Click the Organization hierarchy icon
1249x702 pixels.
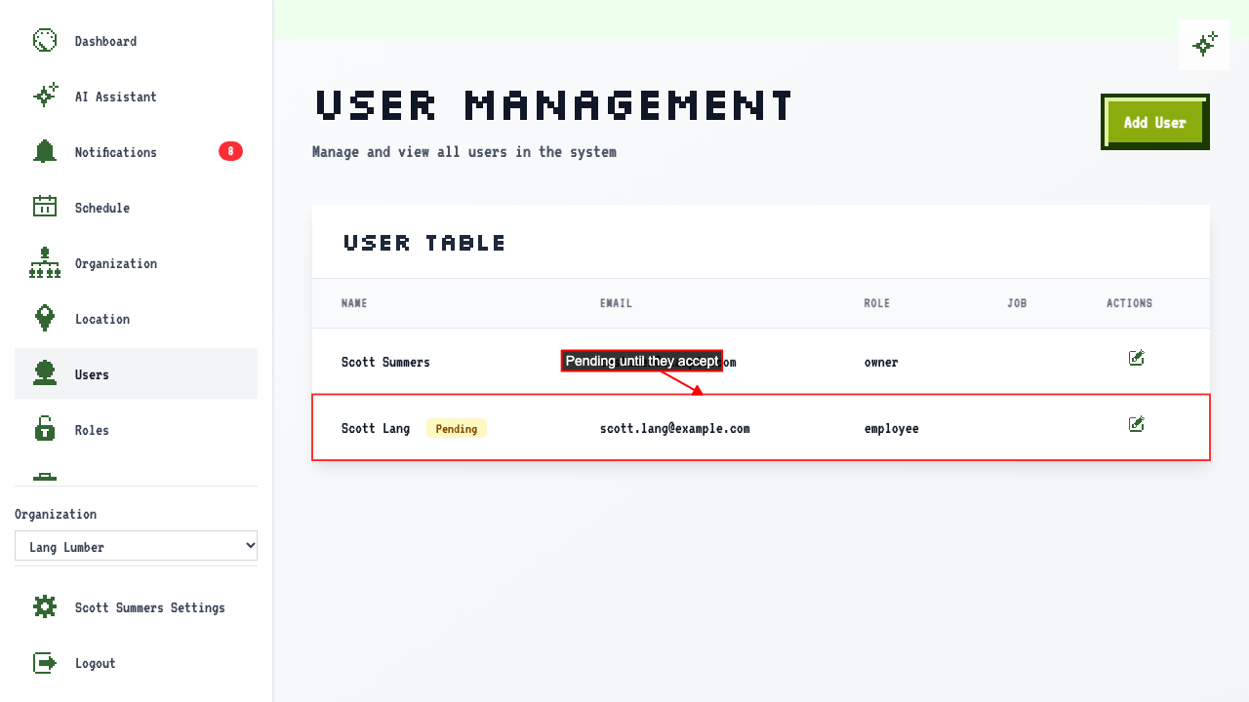coord(45,263)
